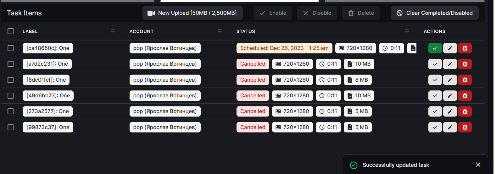Check the box for task a7d2c231
Viewport: 496px width, 174px height.
click(x=11, y=64)
